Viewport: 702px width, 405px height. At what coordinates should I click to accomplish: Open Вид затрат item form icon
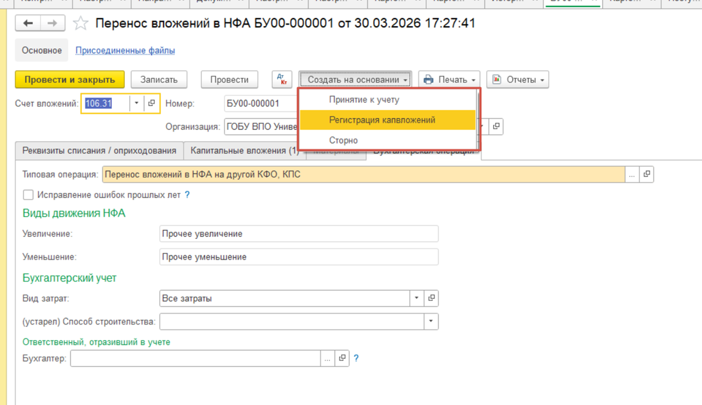[x=431, y=298]
